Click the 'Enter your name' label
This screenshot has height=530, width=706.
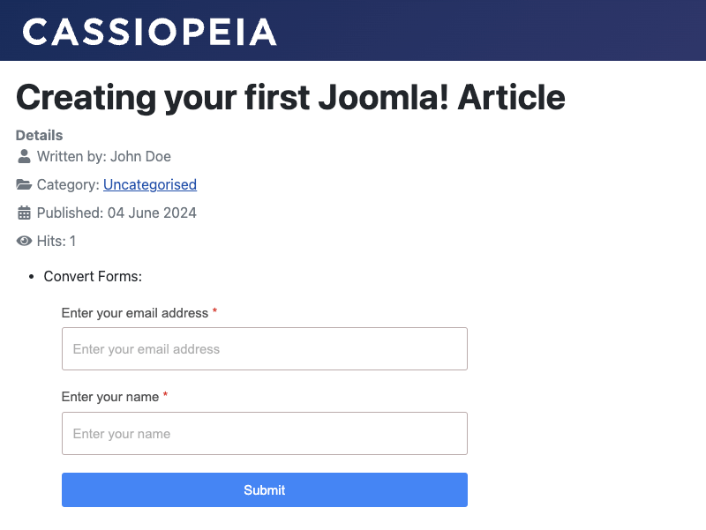109,397
